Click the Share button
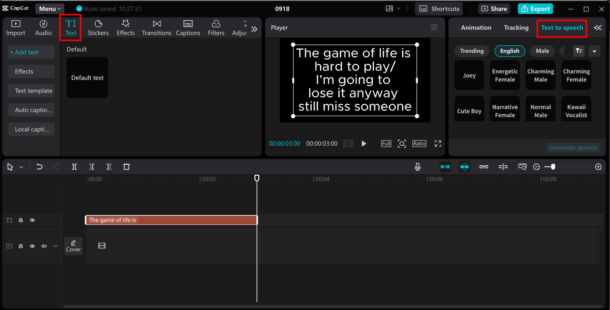 pyautogui.click(x=494, y=9)
